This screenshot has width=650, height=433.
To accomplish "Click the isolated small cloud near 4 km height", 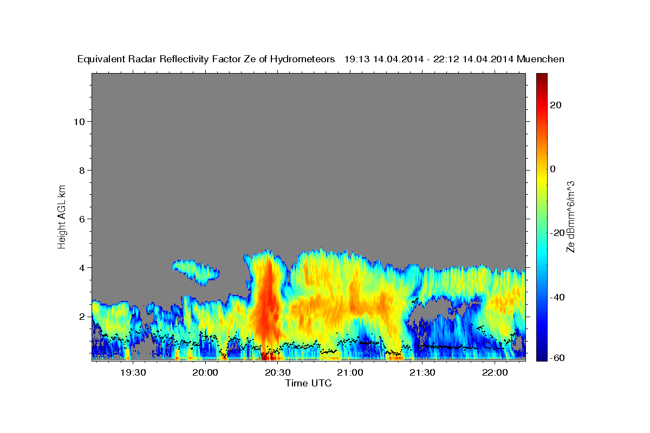I will point(196,272).
